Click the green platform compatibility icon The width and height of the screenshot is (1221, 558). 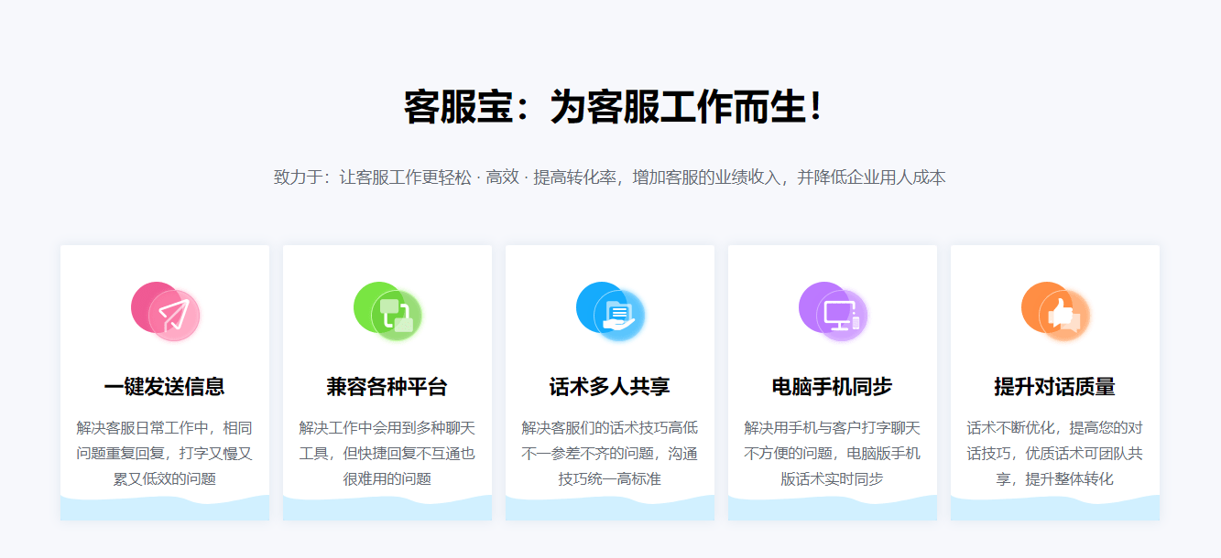[x=388, y=312]
